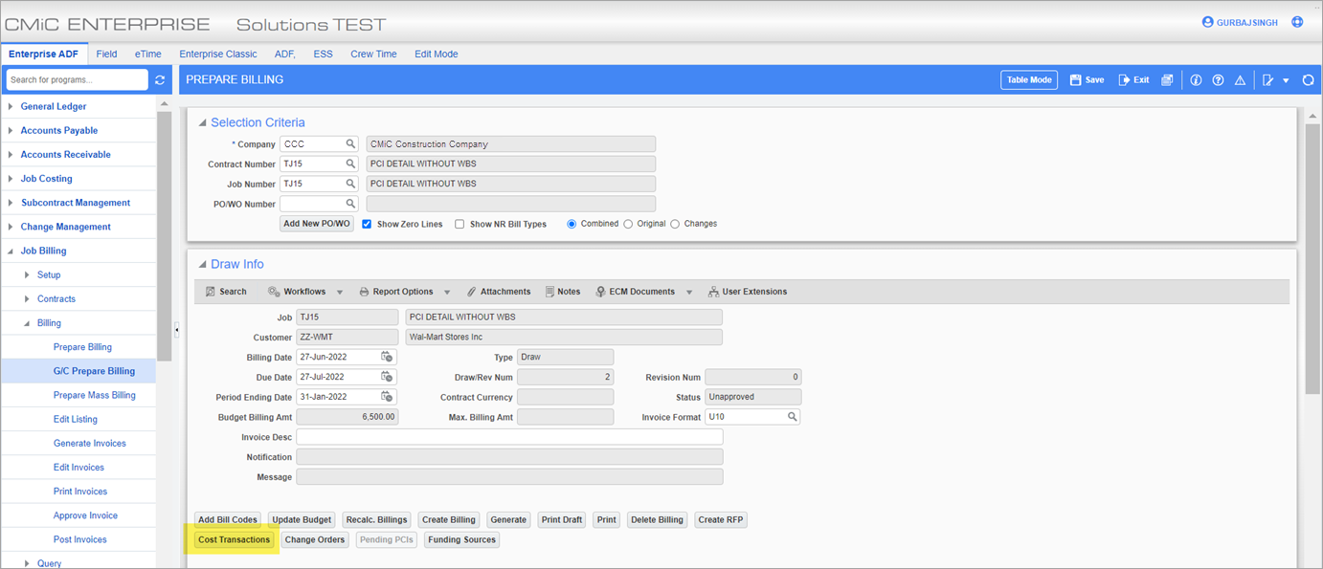
Task: Click the Save disk icon
Action: point(1075,80)
